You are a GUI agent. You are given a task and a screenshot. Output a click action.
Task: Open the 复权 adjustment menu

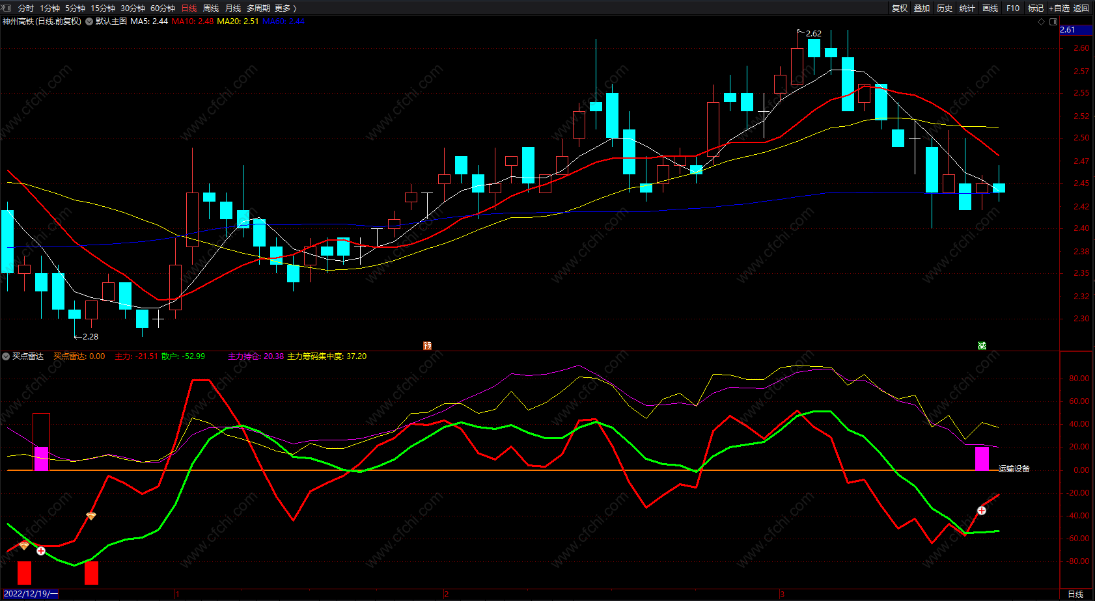click(900, 8)
